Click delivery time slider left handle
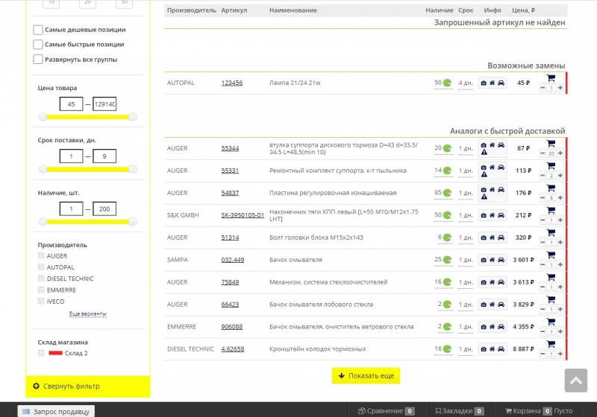Image resolution: width=597 pixels, height=417 pixels. point(43,169)
